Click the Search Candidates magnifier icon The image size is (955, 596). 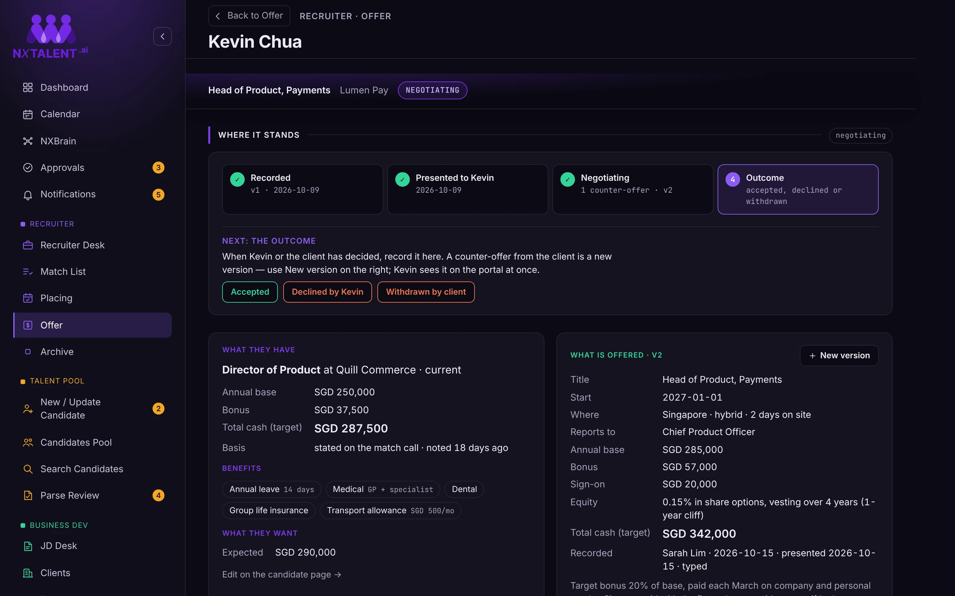pos(28,469)
